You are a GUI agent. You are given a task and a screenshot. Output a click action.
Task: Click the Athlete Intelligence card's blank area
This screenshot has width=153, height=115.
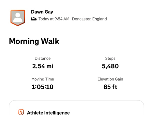pyautogui.click(x=107, y=109)
